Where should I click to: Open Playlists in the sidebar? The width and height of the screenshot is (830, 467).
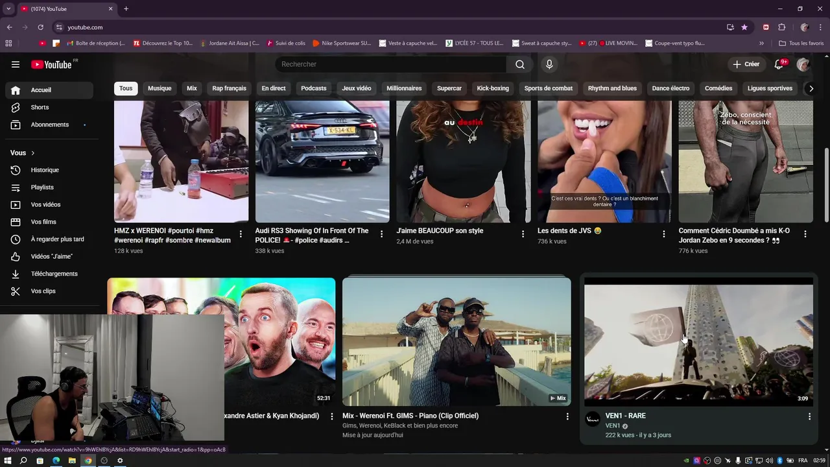49,187
